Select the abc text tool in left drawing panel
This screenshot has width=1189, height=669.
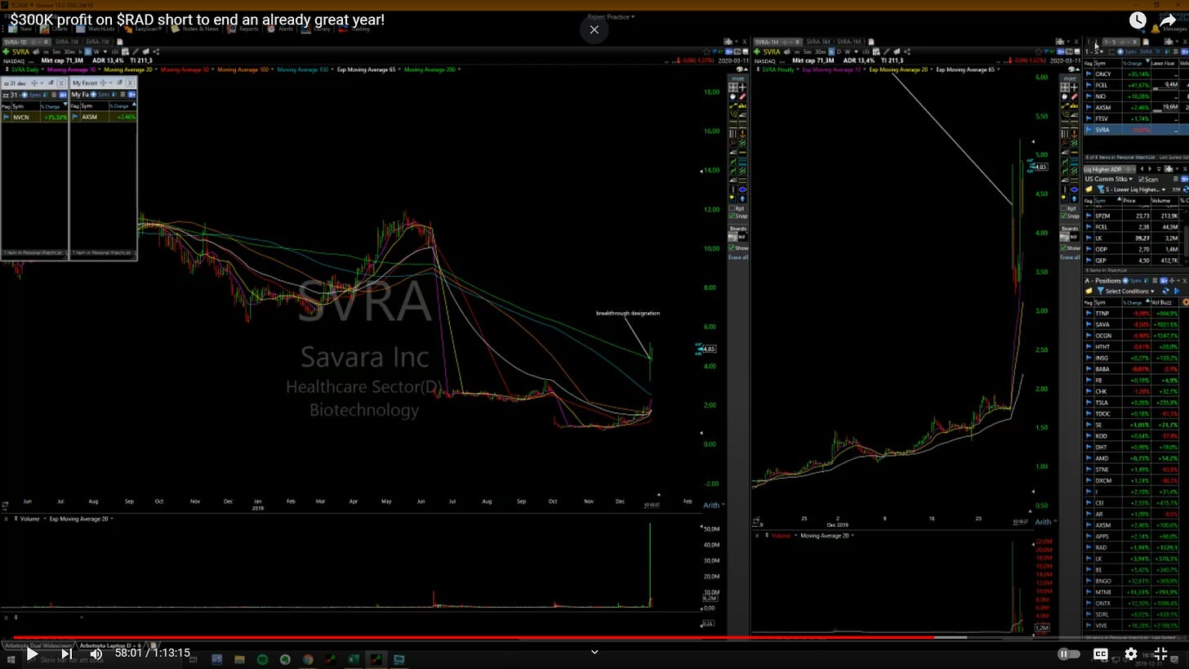tap(742, 106)
